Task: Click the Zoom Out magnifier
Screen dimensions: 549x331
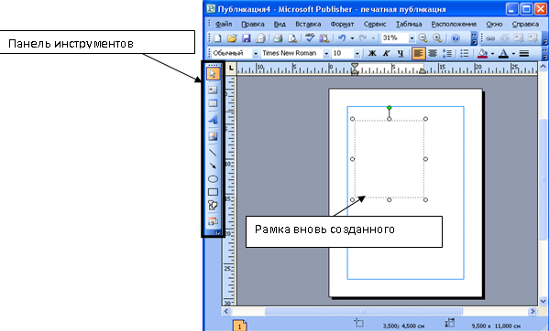Action: (x=423, y=38)
